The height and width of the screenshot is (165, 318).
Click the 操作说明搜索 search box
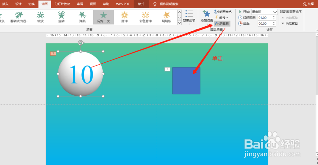(x=169, y=4)
